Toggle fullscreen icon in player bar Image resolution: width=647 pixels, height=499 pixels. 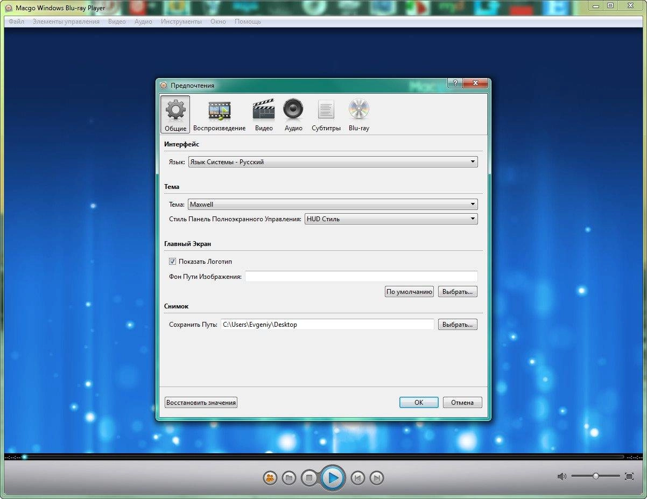click(x=629, y=476)
